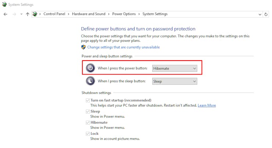Click the Refresh button in address bar
The image size is (272, 148).
266,14
